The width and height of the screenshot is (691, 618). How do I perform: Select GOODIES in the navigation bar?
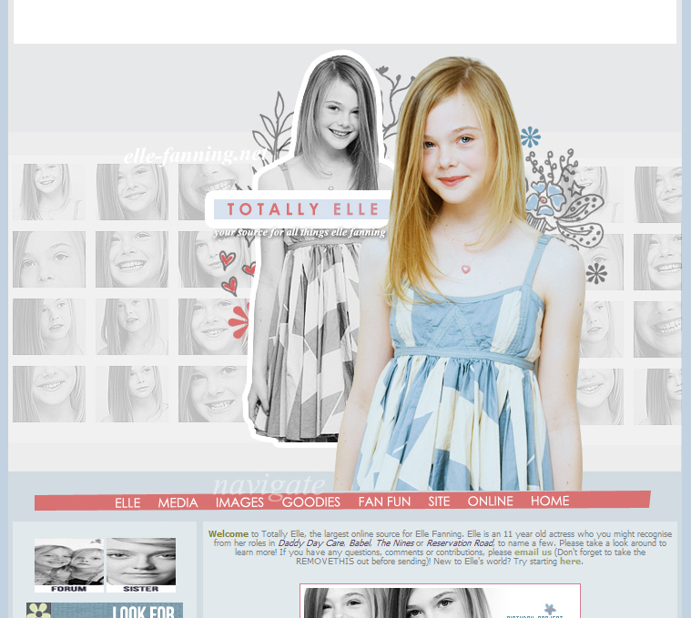click(310, 501)
